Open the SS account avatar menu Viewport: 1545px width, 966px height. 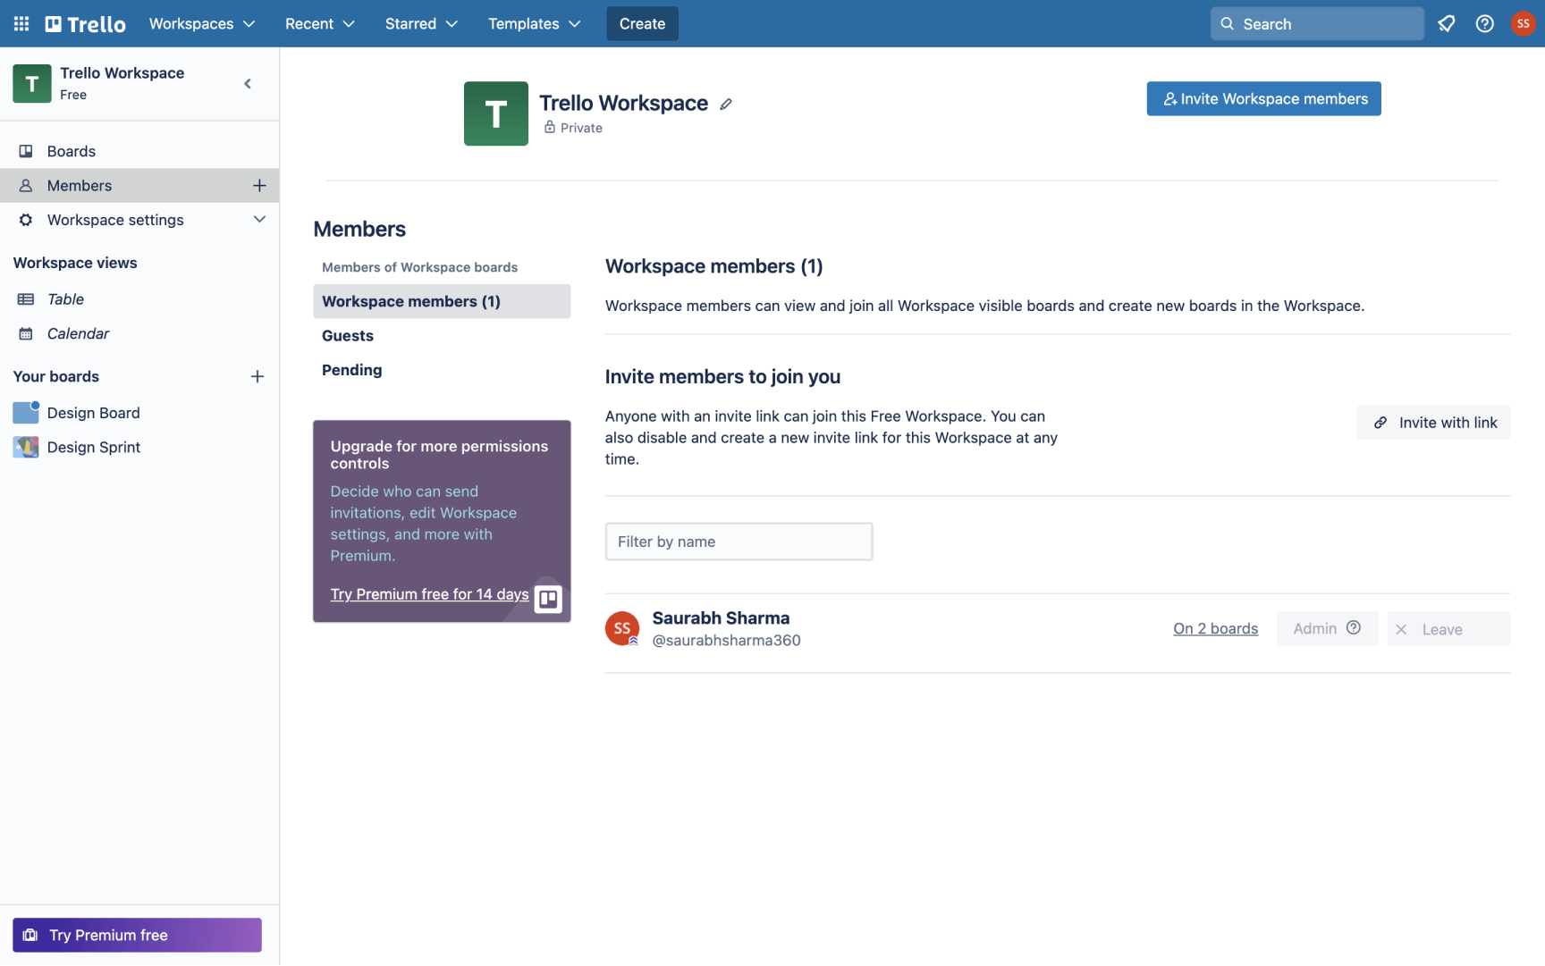[x=1523, y=24]
